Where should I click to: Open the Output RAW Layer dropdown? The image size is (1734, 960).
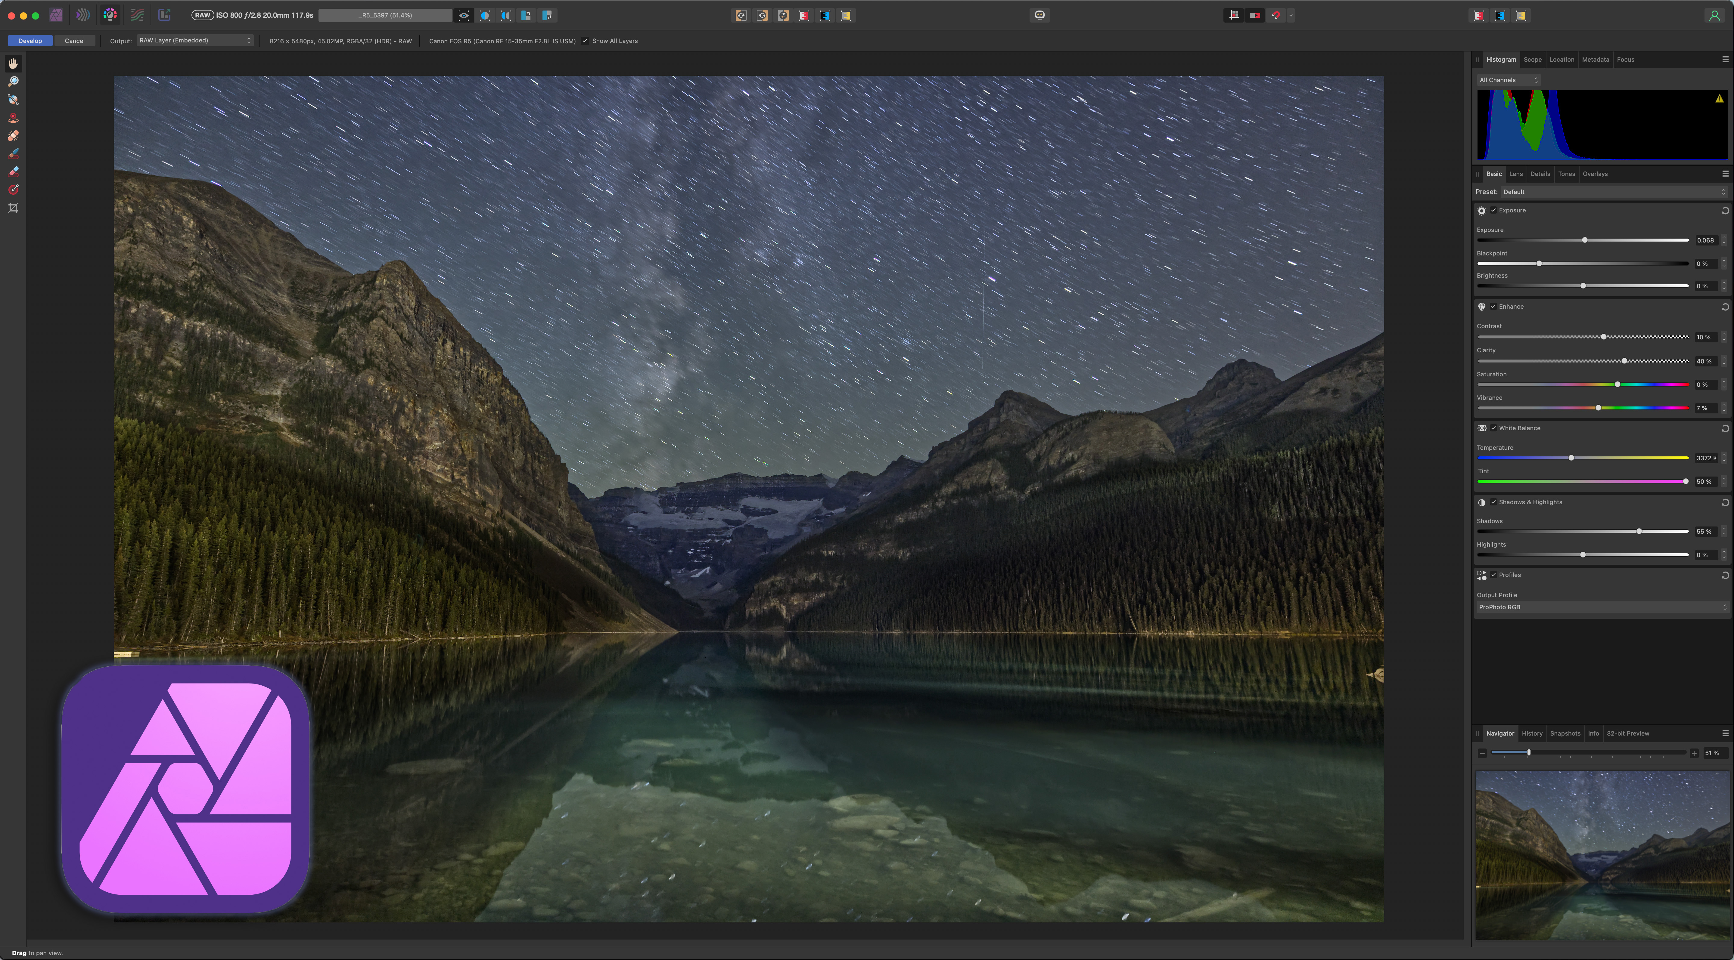(194, 41)
